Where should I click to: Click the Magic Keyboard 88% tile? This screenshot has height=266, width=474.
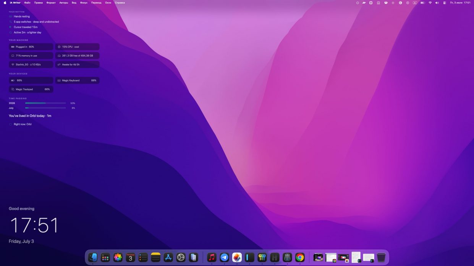pos(78,80)
